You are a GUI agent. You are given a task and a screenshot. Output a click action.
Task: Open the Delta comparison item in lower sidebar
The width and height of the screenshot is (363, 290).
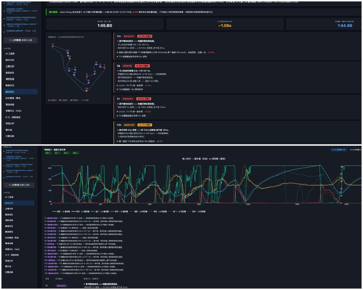tap(19, 249)
